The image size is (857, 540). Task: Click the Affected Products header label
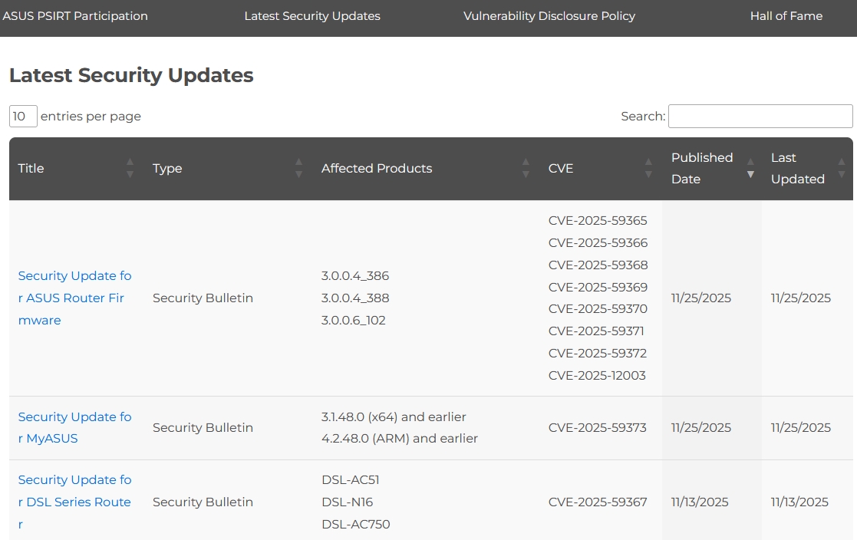pyautogui.click(x=377, y=169)
